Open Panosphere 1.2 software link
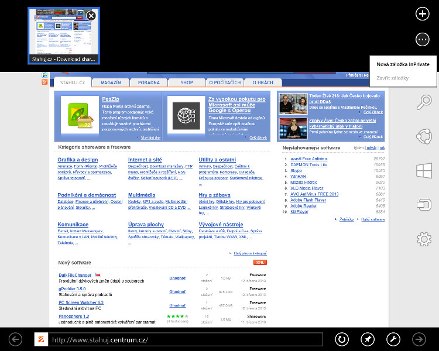 pos(74,316)
